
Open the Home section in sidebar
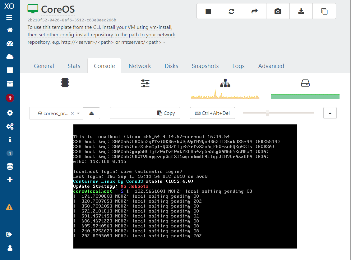click(x=10, y=30)
